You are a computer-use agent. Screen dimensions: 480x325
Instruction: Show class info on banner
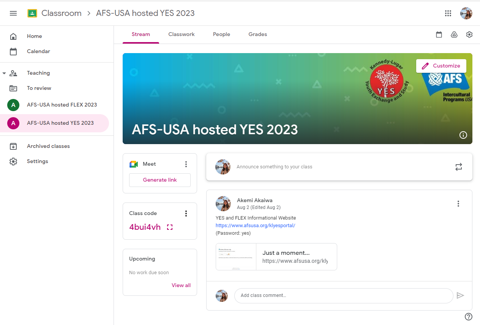point(463,135)
